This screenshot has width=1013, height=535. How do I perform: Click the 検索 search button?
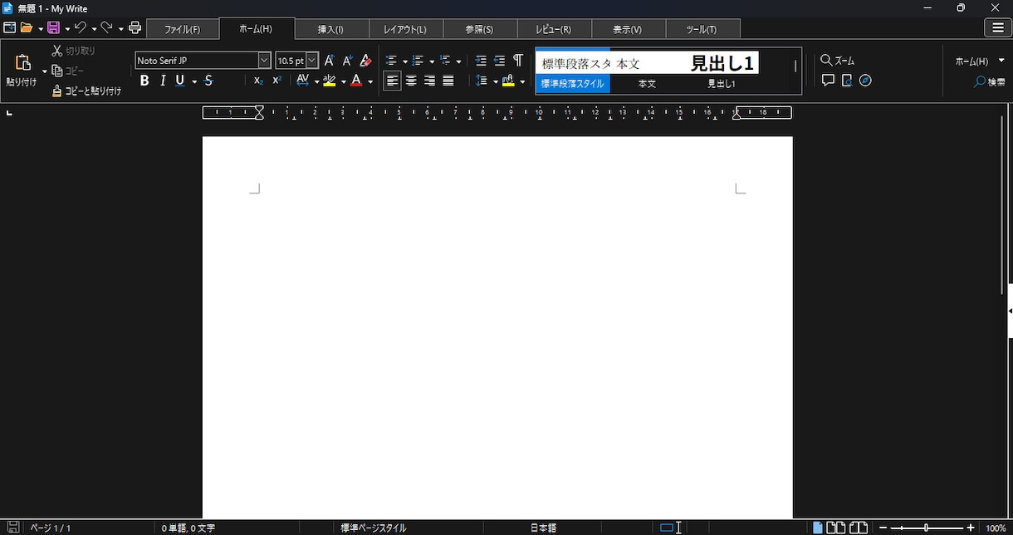[x=990, y=82]
